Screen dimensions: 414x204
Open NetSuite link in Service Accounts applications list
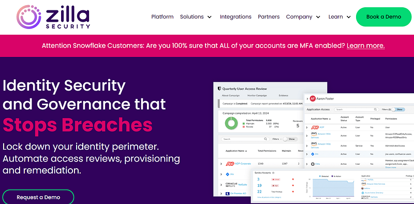pyautogui.click(x=374, y=197)
